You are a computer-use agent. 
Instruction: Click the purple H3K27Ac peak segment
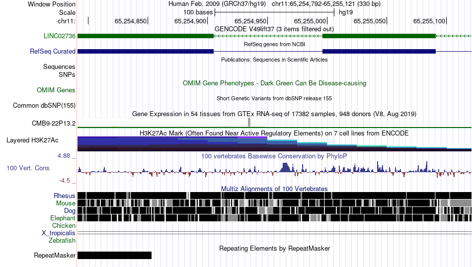tap(252, 137)
